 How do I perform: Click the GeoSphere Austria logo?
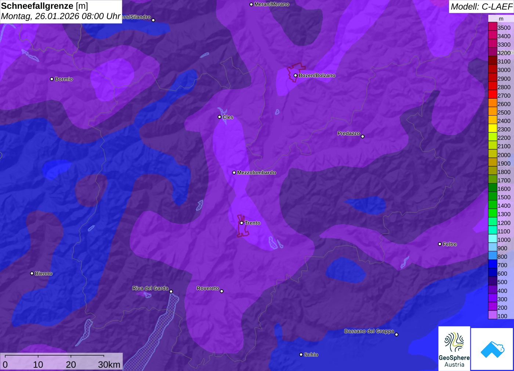(454, 349)
